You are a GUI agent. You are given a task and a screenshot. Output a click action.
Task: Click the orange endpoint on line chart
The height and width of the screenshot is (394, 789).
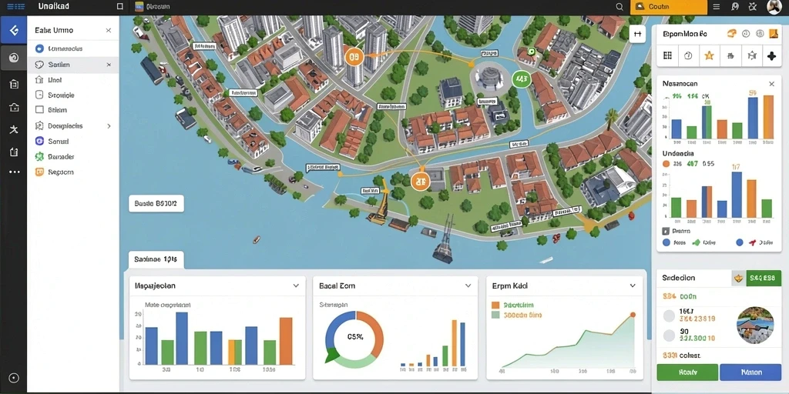tap(633, 315)
